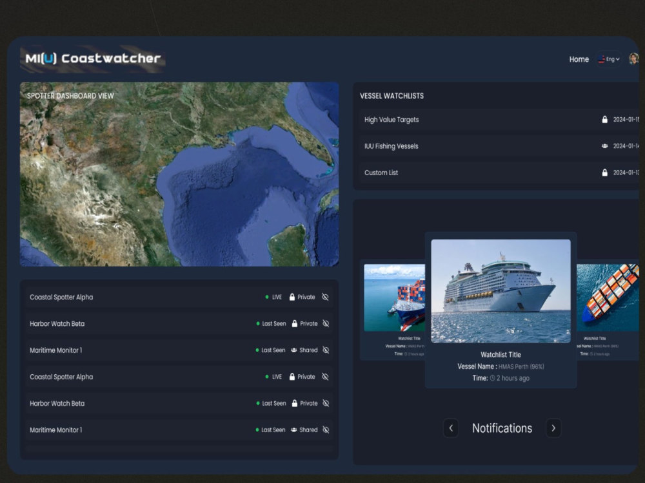Click the satellite map in Spotter Dashboard View

pyautogui.click(x=179, y=174)
